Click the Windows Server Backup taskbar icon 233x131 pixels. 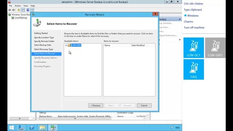(x=53, y=128)
